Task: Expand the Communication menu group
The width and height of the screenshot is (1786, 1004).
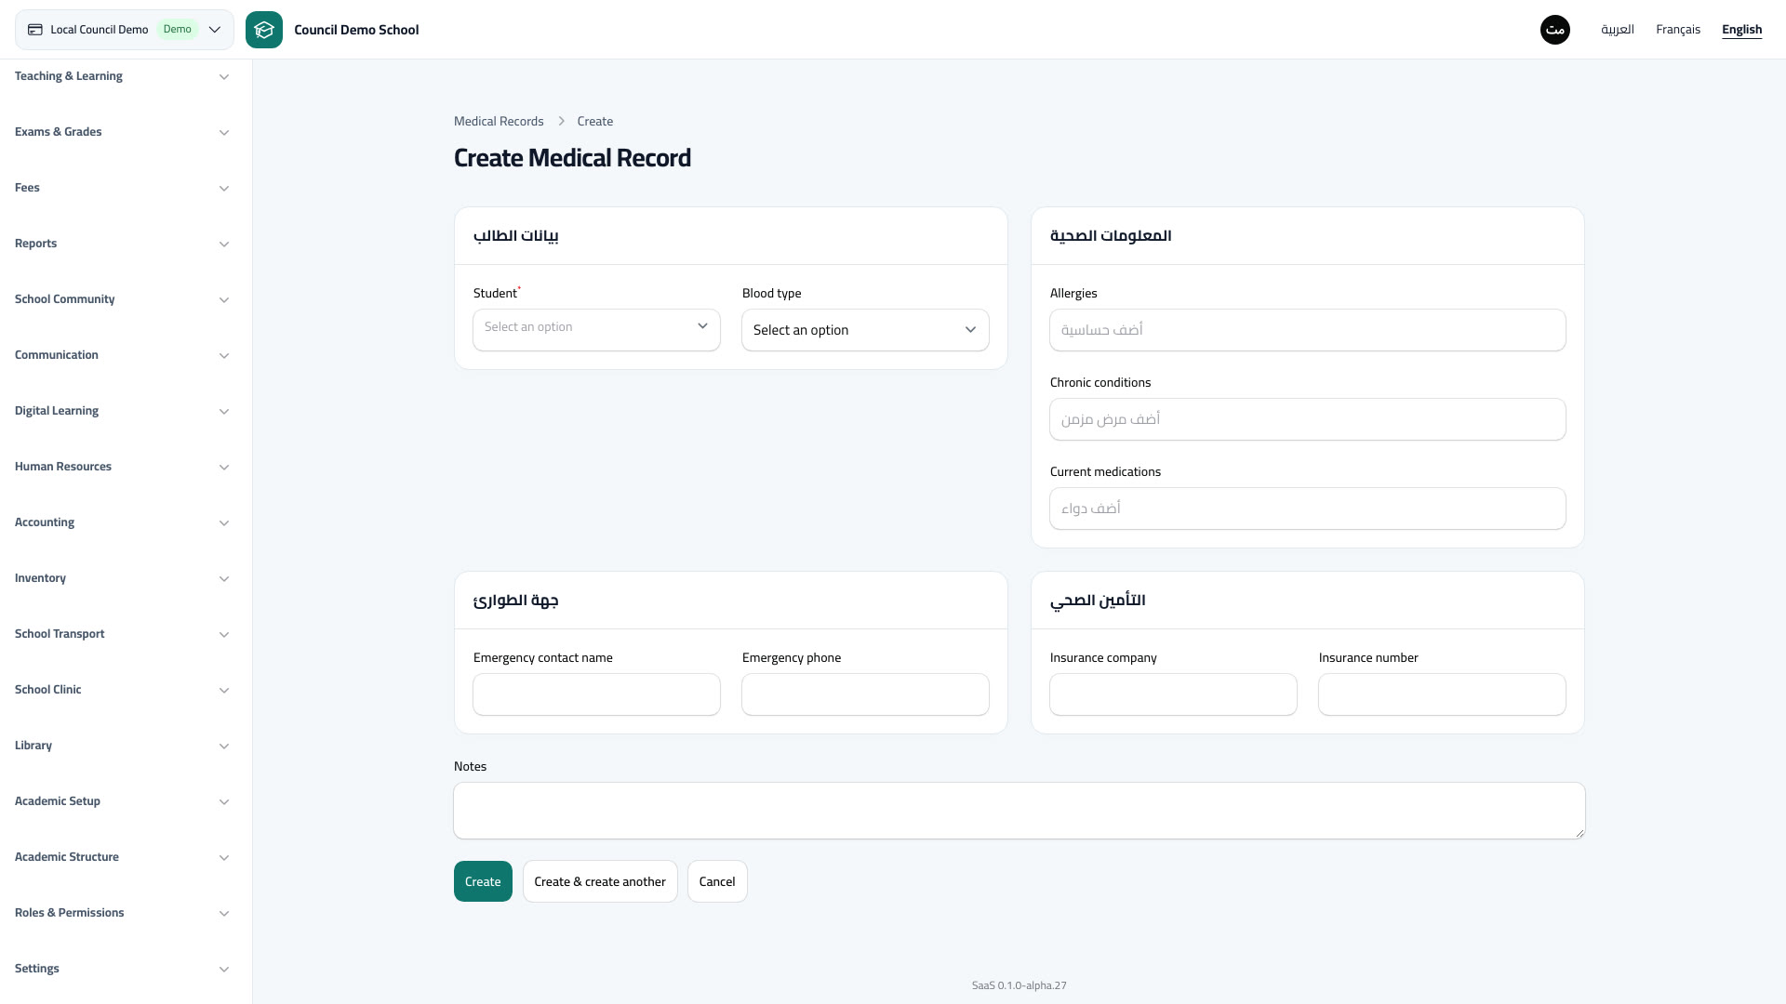Action: [122, 355]
